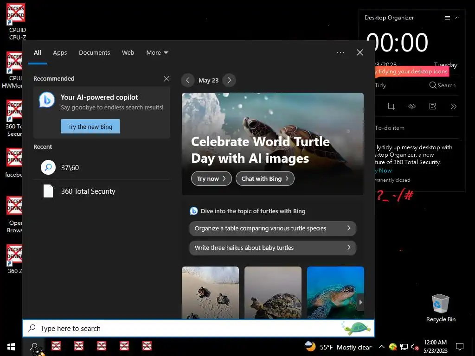The width and height of the screenshot is (475, 356).
Task: Open the sea turtle underwater thumbnail
Action: click(x=335, y=292)
